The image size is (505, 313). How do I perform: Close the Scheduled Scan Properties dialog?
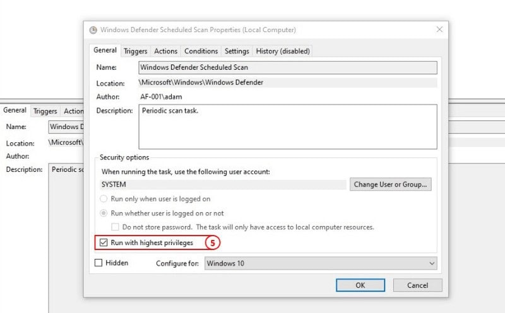(439, 29)
